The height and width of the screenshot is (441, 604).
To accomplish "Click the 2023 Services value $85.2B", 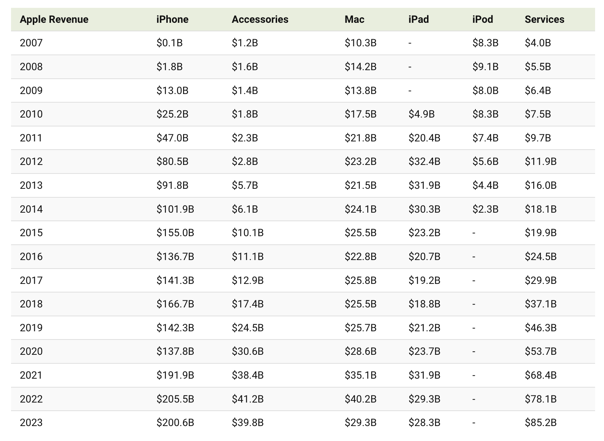I will (541, 422).
